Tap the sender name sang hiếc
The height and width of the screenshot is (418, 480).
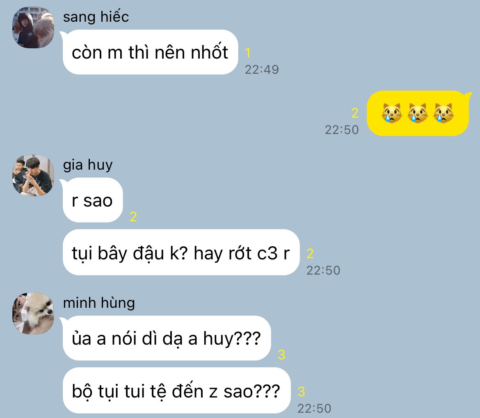click(x=96, y=17)
